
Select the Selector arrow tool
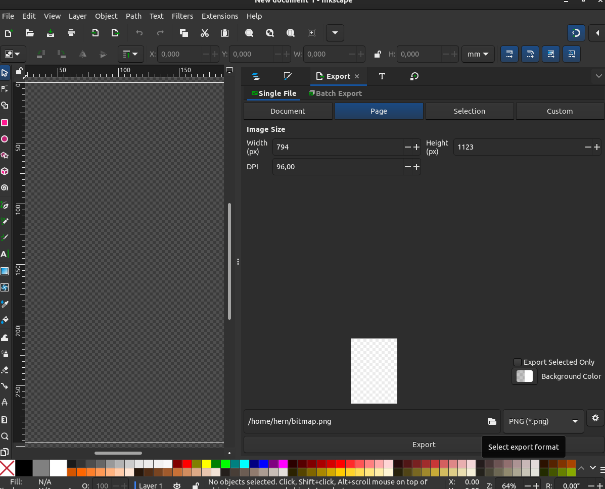5,73
